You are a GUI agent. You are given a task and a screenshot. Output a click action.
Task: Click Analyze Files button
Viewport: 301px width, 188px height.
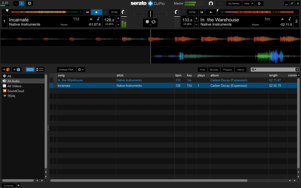coord(66,70)
